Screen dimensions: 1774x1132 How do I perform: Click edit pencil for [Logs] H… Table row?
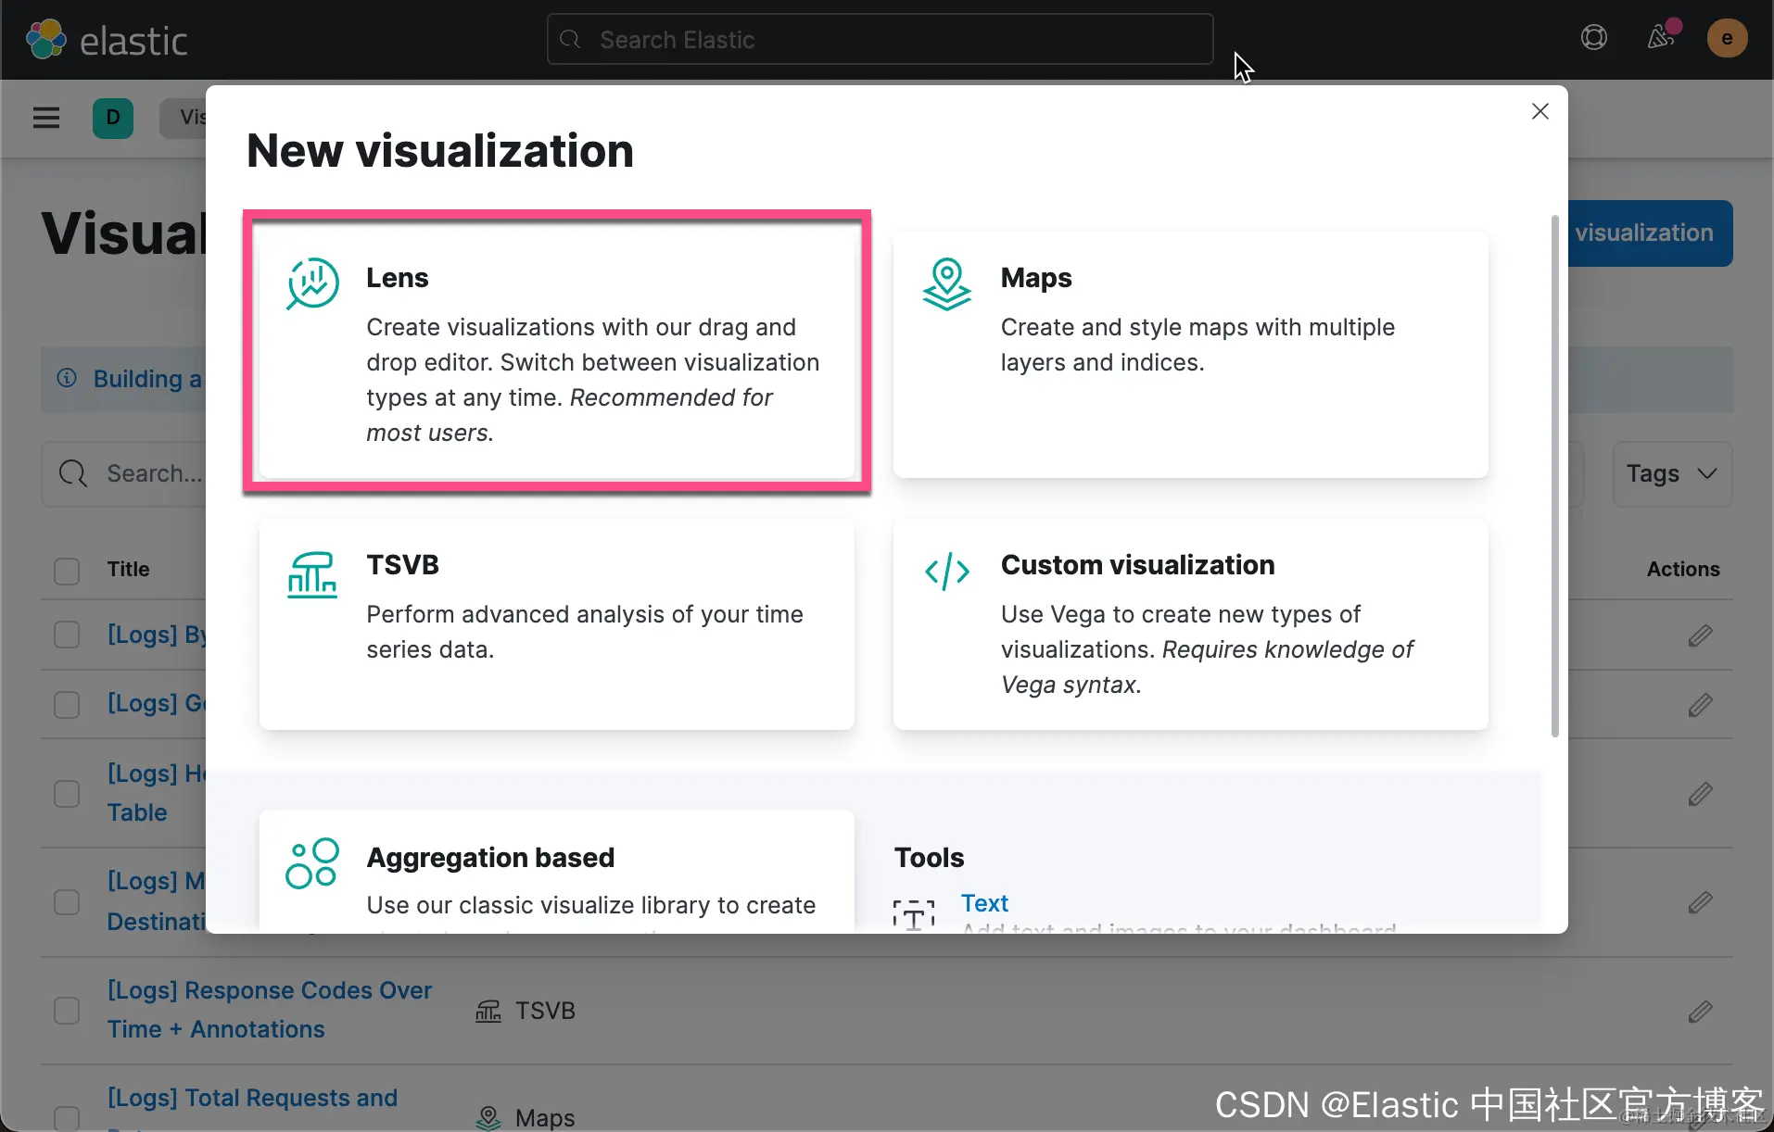point(1700,794)
